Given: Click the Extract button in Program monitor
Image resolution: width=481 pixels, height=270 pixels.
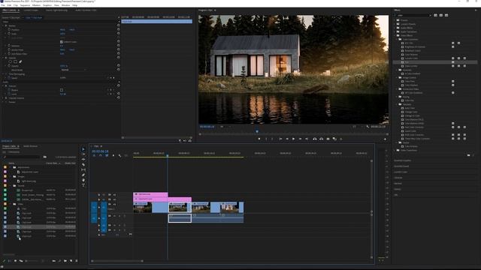Looking at the screenshot, I should tap(321, 139).
